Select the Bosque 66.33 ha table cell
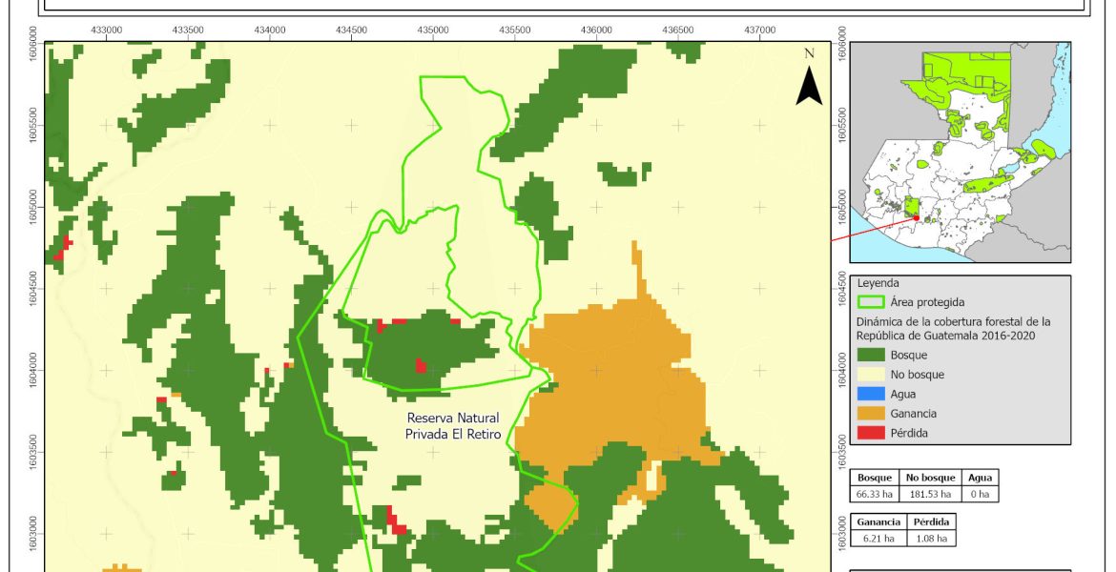This screenshot has height=572, width=1116. (875, 494)
